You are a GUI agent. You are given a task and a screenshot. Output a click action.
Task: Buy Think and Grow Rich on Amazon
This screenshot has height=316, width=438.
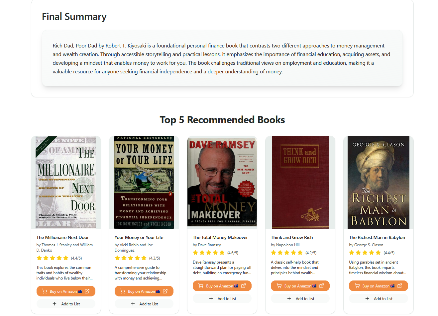click(x=297, y=286)
